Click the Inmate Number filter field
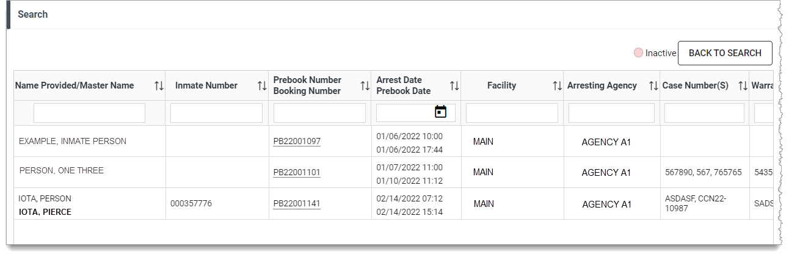 [216, 113]
